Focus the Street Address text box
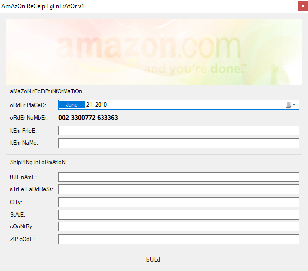308x271 pixels. coord(178,189)
